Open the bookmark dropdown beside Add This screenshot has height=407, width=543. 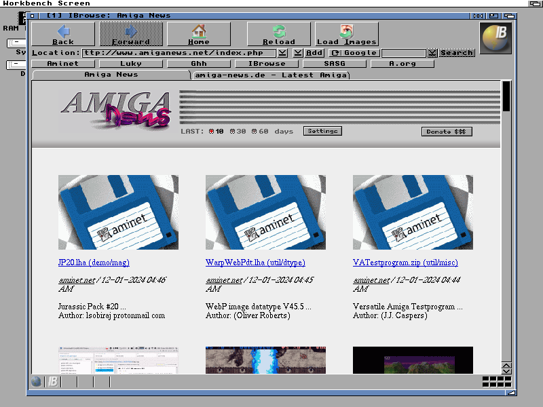pos(298,53)
